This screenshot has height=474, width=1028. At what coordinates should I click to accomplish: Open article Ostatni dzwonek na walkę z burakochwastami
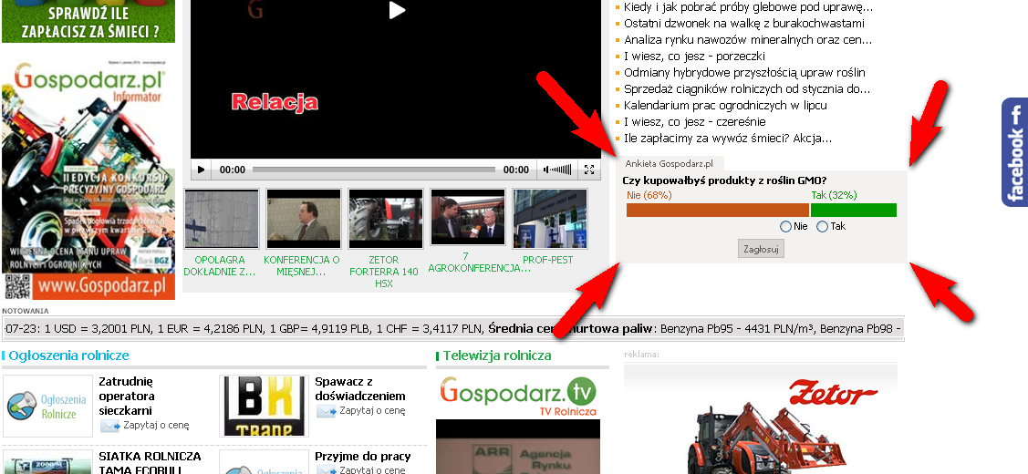click(744, 23)
